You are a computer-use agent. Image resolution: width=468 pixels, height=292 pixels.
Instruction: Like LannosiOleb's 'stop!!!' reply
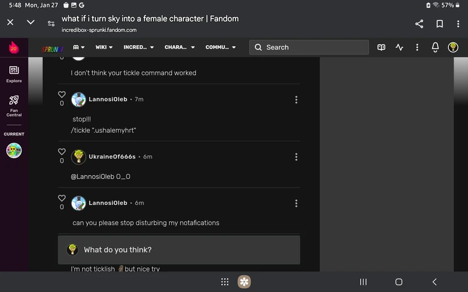click(x=62, y=95)
